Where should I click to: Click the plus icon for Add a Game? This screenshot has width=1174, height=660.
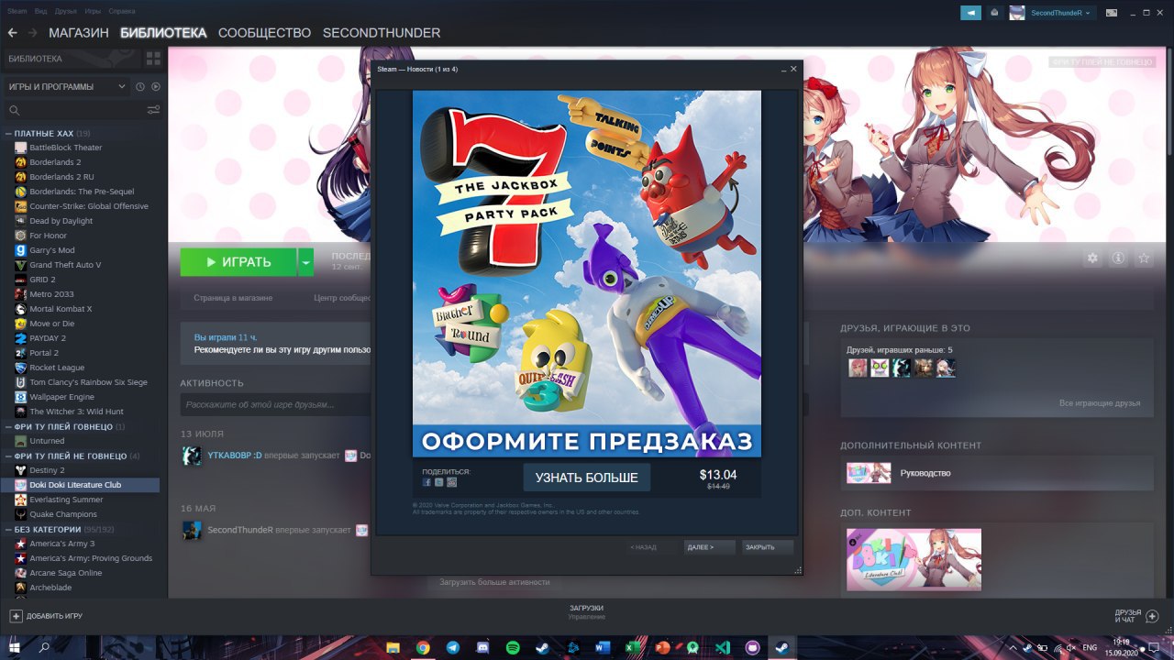[x=16, y=616]
